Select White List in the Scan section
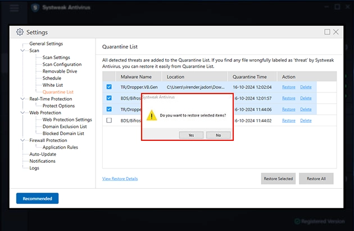This screenshot has height=231, width=354. click(53, 85)
